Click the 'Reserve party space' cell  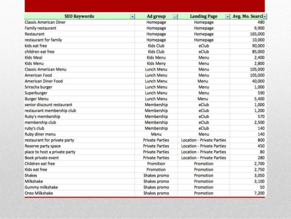(x=79, y=146)
